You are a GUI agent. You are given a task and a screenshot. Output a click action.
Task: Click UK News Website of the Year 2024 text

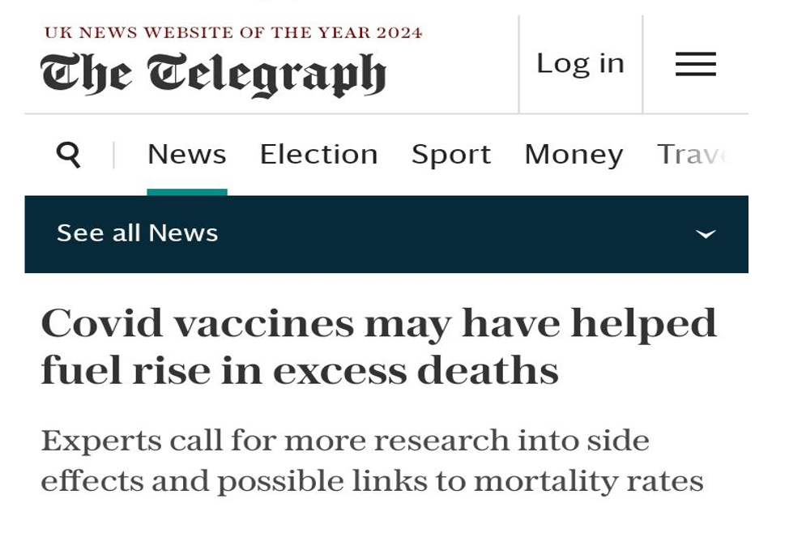pos(233,32)
